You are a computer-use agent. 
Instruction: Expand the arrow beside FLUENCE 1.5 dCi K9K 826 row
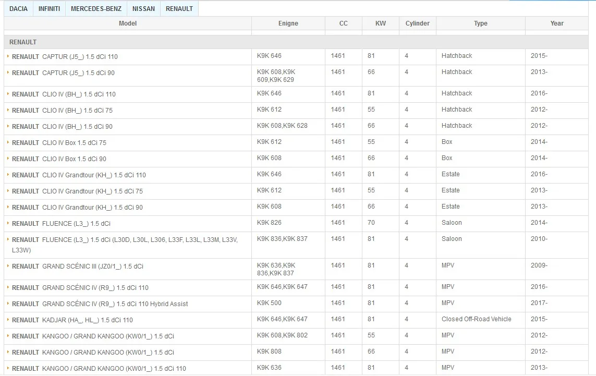pos(8,223)
